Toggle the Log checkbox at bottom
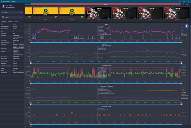Image resolution: width=191 pixels, height=128 pixels. tap(29, 126)
